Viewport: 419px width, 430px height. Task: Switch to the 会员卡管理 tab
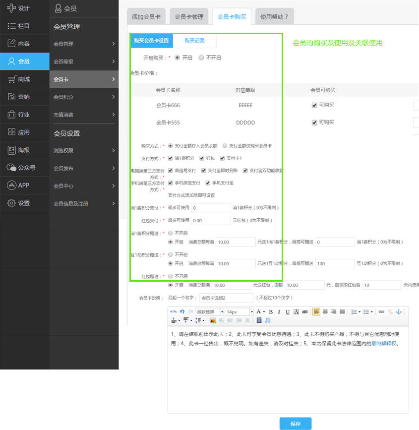tap(189, 17)
